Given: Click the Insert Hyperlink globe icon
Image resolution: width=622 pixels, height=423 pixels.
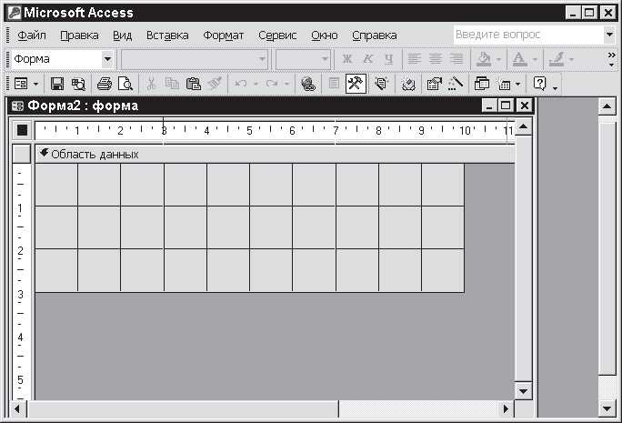Looking at the screenshot, I should [307, 84].
